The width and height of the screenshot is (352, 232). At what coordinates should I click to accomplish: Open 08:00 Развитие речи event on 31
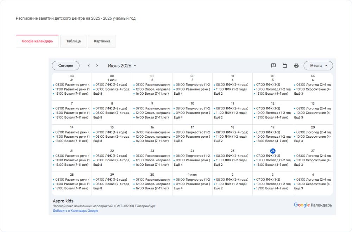coord(71,85)
